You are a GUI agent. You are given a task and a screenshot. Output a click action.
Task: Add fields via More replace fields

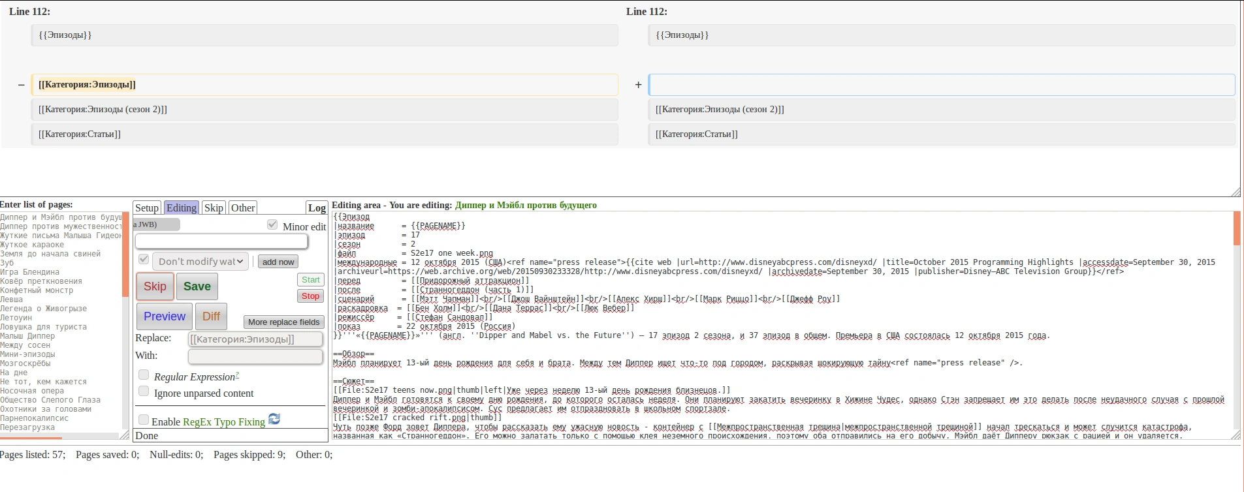click(x=284, y=322)
